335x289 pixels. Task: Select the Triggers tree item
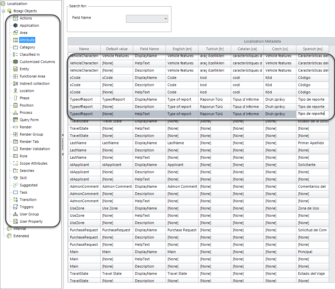pyautogui.click(x=26, y=207)
